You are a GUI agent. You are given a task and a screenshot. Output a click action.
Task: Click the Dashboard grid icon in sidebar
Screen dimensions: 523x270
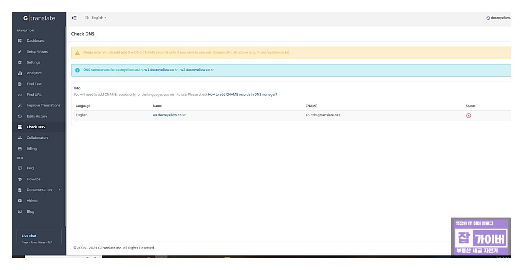tap(19, 41)
